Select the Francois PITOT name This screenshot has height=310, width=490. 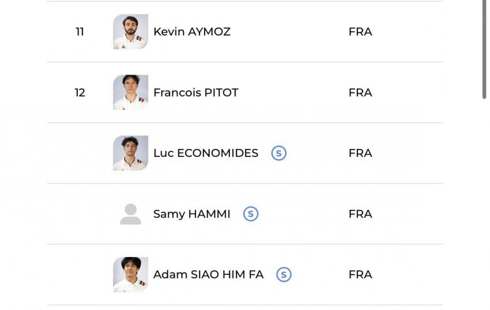click(x=196, y=93)
